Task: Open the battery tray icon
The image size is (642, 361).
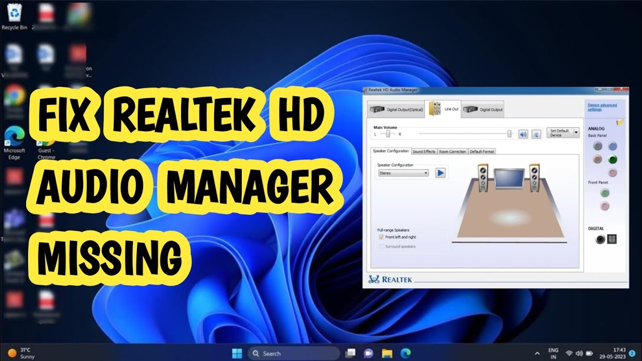Action: [x=590, y=353]
